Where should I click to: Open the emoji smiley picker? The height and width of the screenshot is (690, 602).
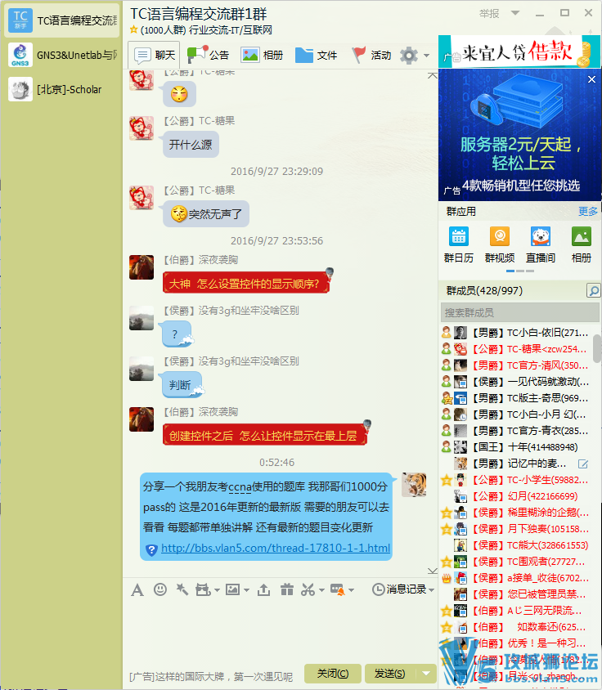click(160, 589)
